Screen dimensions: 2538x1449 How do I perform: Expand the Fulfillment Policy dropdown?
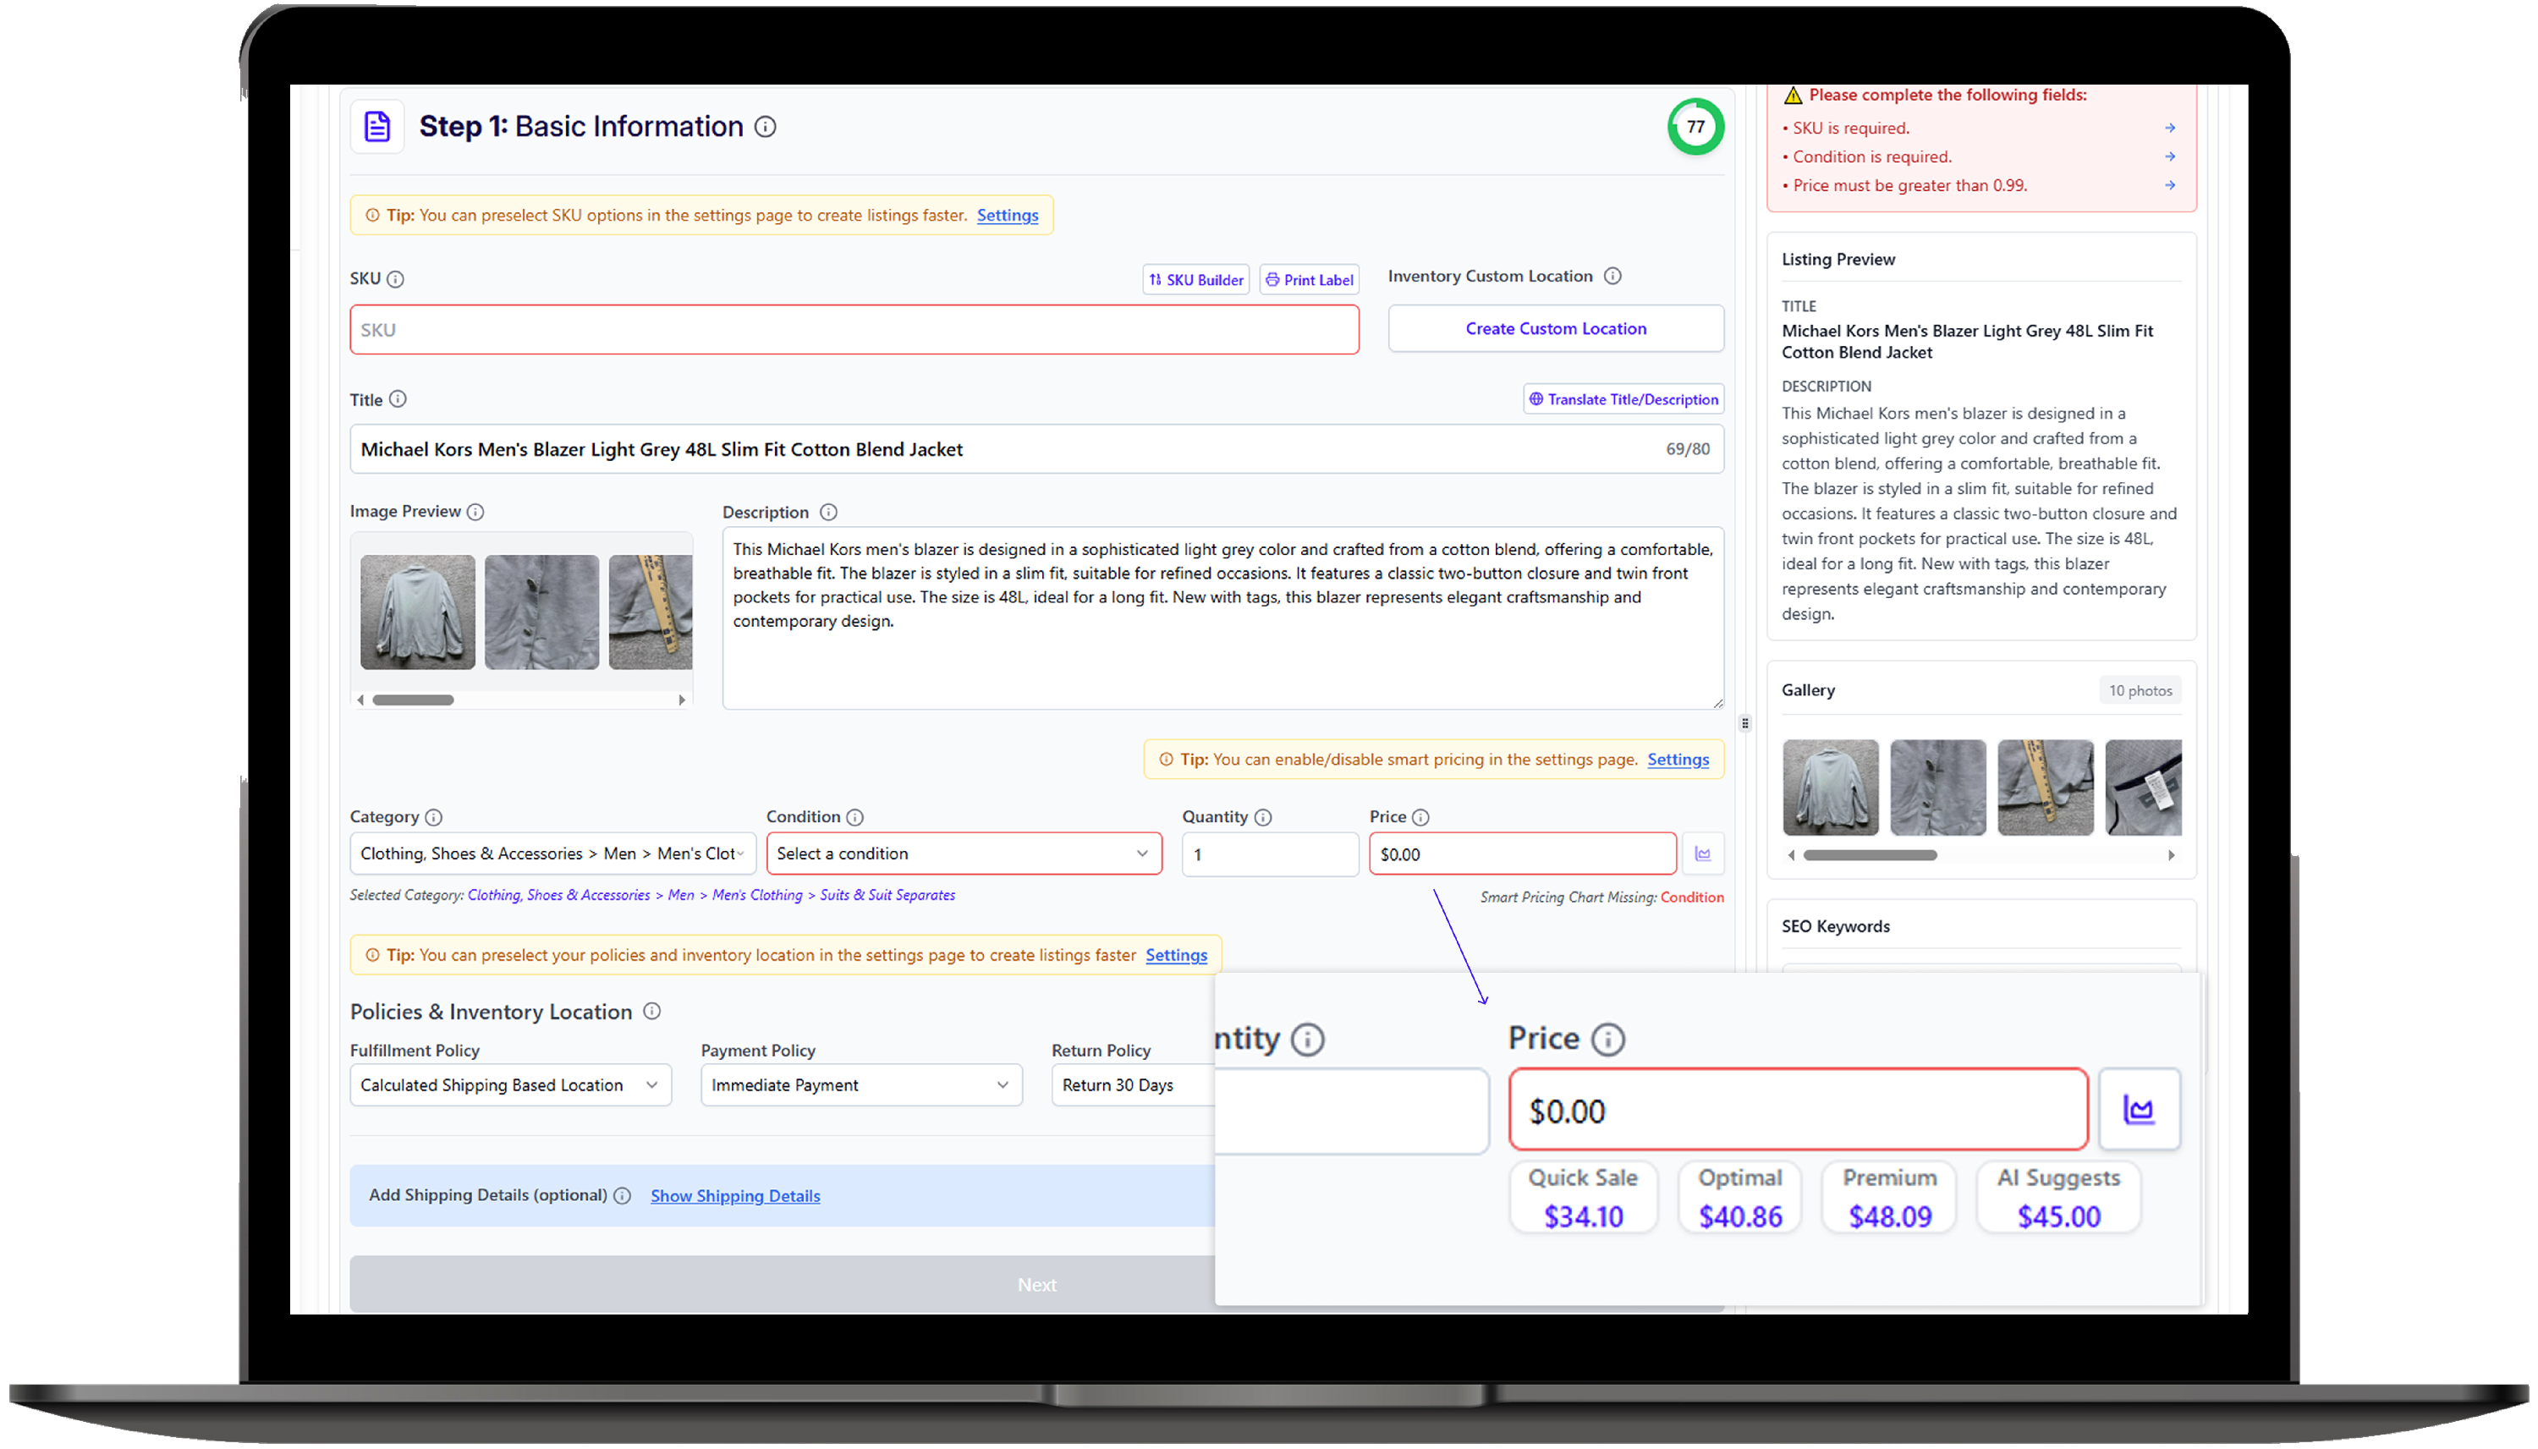click(x=509, y=1084)
